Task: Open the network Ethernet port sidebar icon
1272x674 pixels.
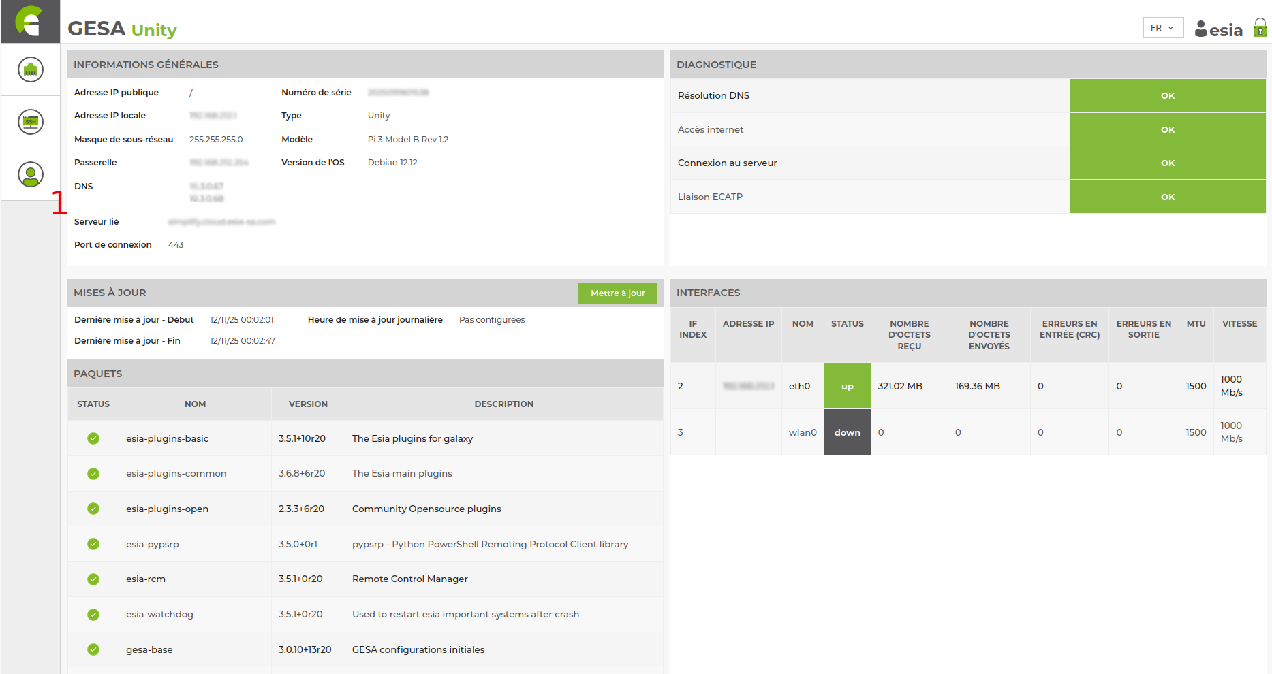Action: click(31, 69)
